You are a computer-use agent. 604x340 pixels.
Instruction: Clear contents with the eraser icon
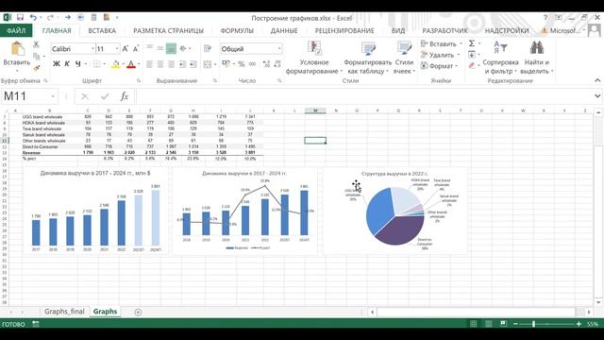472,66
